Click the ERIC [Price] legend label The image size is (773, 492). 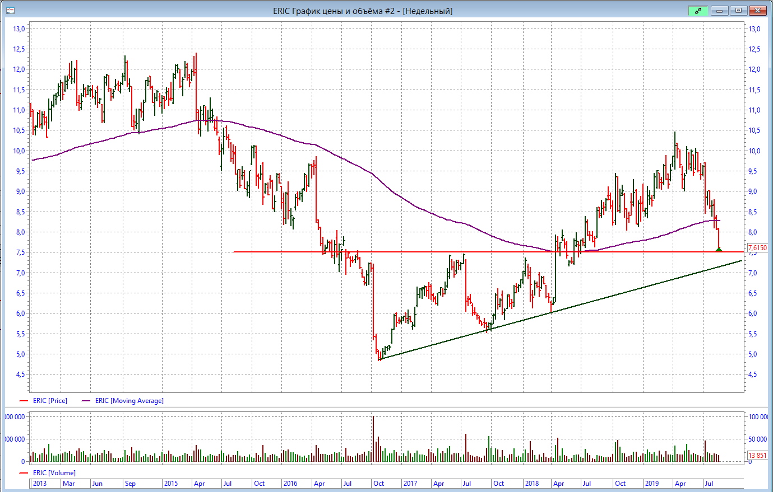pos(50,401)
